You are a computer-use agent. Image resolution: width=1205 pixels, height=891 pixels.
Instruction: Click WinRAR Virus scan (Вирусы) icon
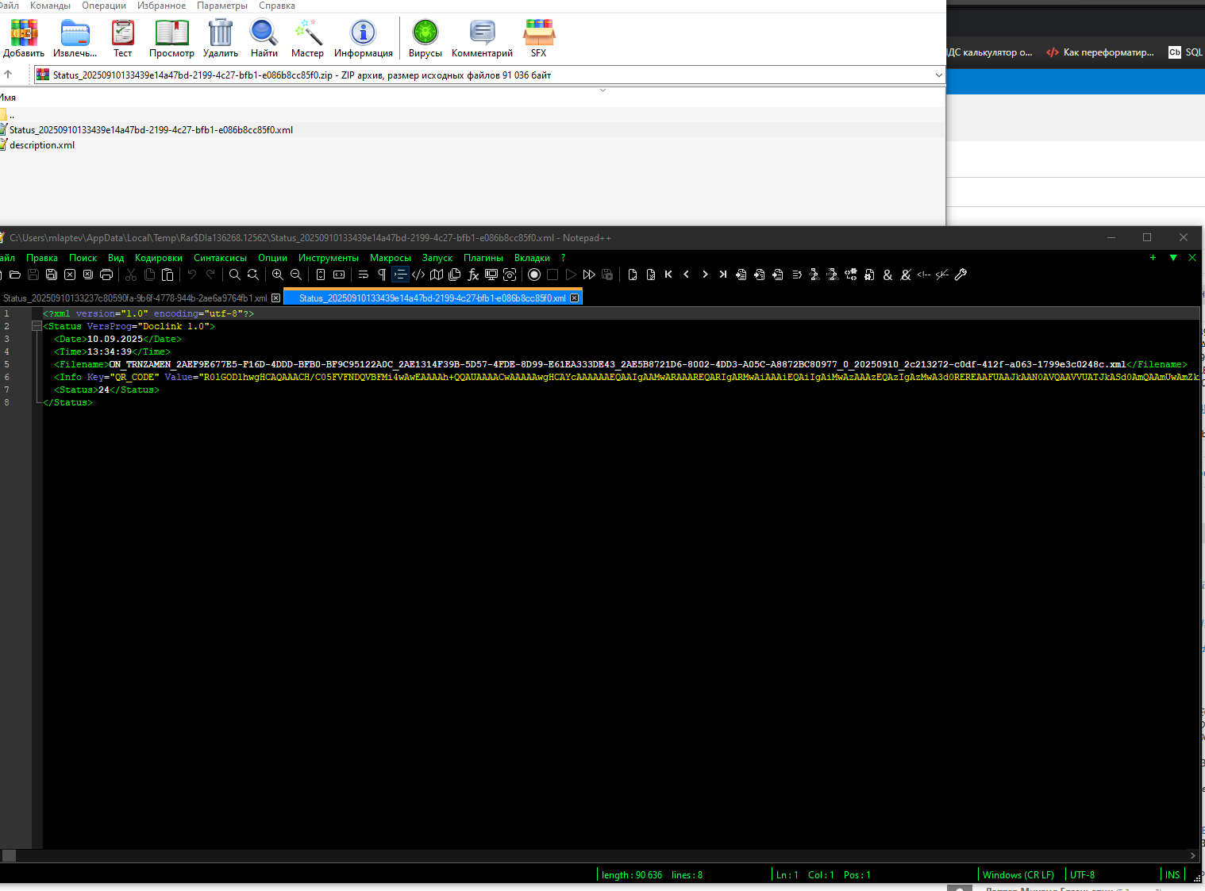tap(425, 38)
